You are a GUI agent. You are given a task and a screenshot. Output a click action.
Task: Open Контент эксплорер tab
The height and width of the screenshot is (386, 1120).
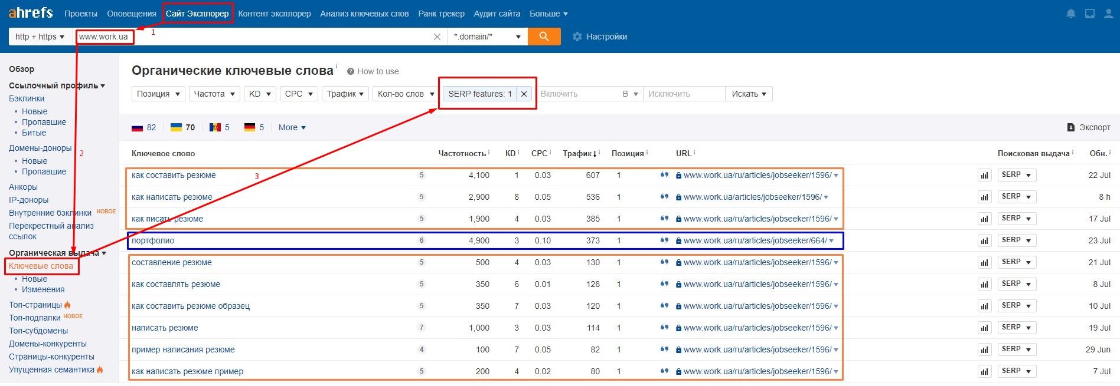pos(275,14)
